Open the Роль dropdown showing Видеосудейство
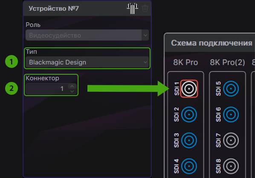The height and width of the screenshot is (178, 255). pos(87,35)
